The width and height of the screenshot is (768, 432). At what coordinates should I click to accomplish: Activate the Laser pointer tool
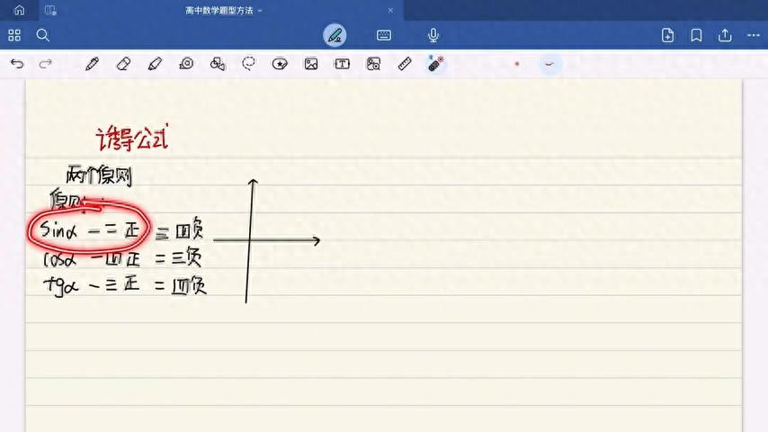436,64
